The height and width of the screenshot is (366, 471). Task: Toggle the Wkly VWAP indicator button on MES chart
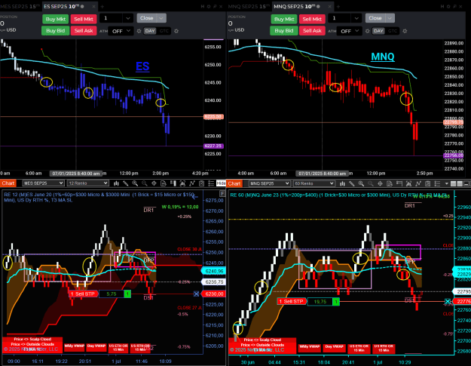click(74, 348)
